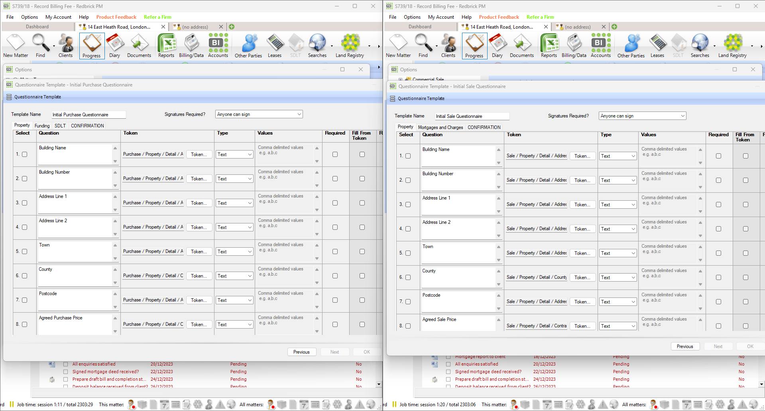765x411 pixels.
Task: Open Type dropdown for Agreed Purchase Price row
Action: (x=234, y=325)
